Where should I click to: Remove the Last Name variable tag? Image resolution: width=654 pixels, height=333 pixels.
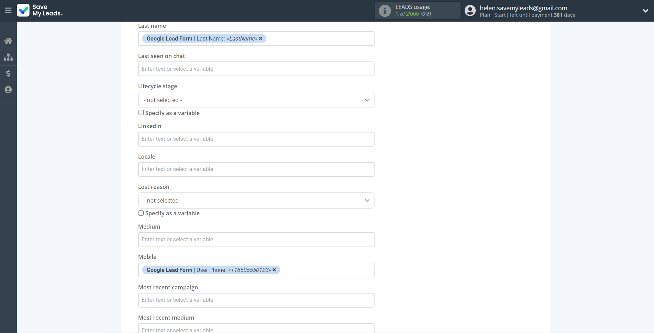(x=261, y=38)
